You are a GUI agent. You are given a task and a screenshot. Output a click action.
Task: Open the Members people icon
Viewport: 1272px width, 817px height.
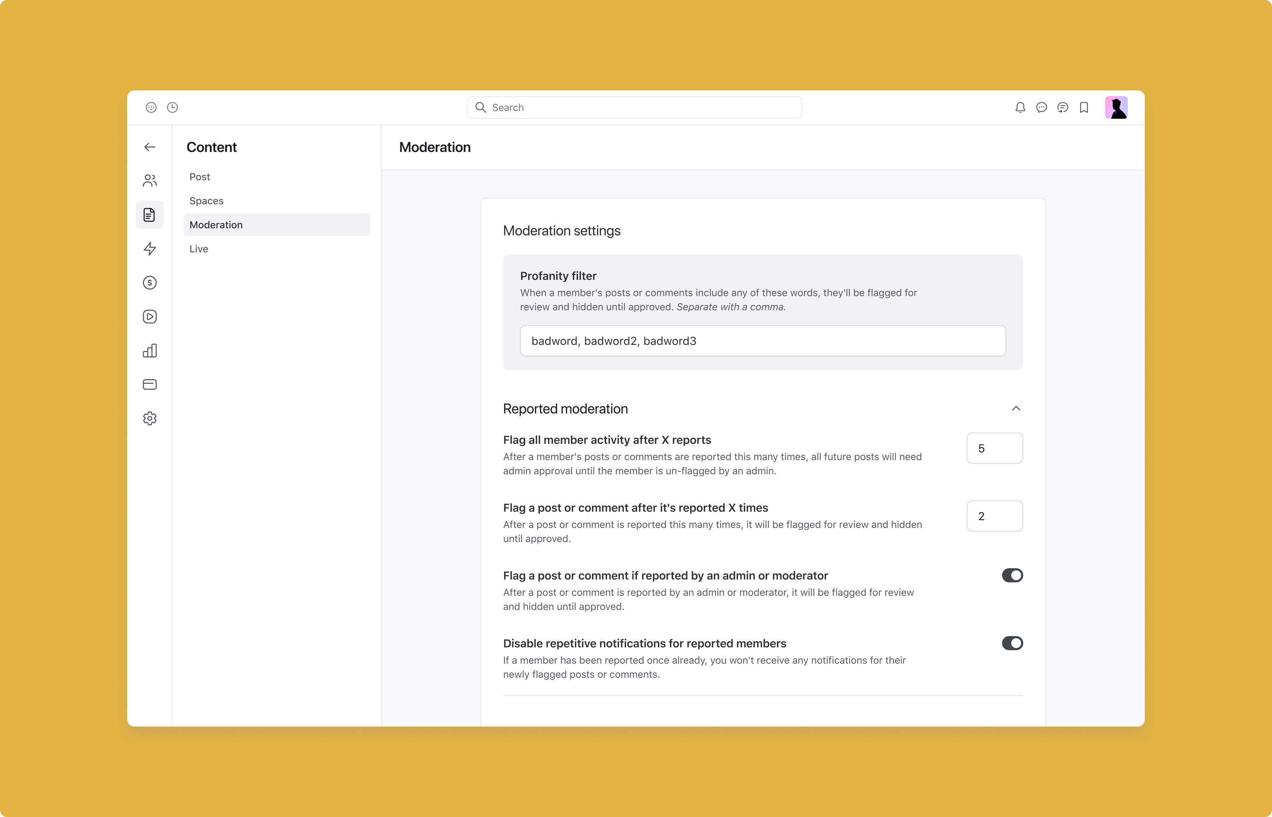point(149,181)
